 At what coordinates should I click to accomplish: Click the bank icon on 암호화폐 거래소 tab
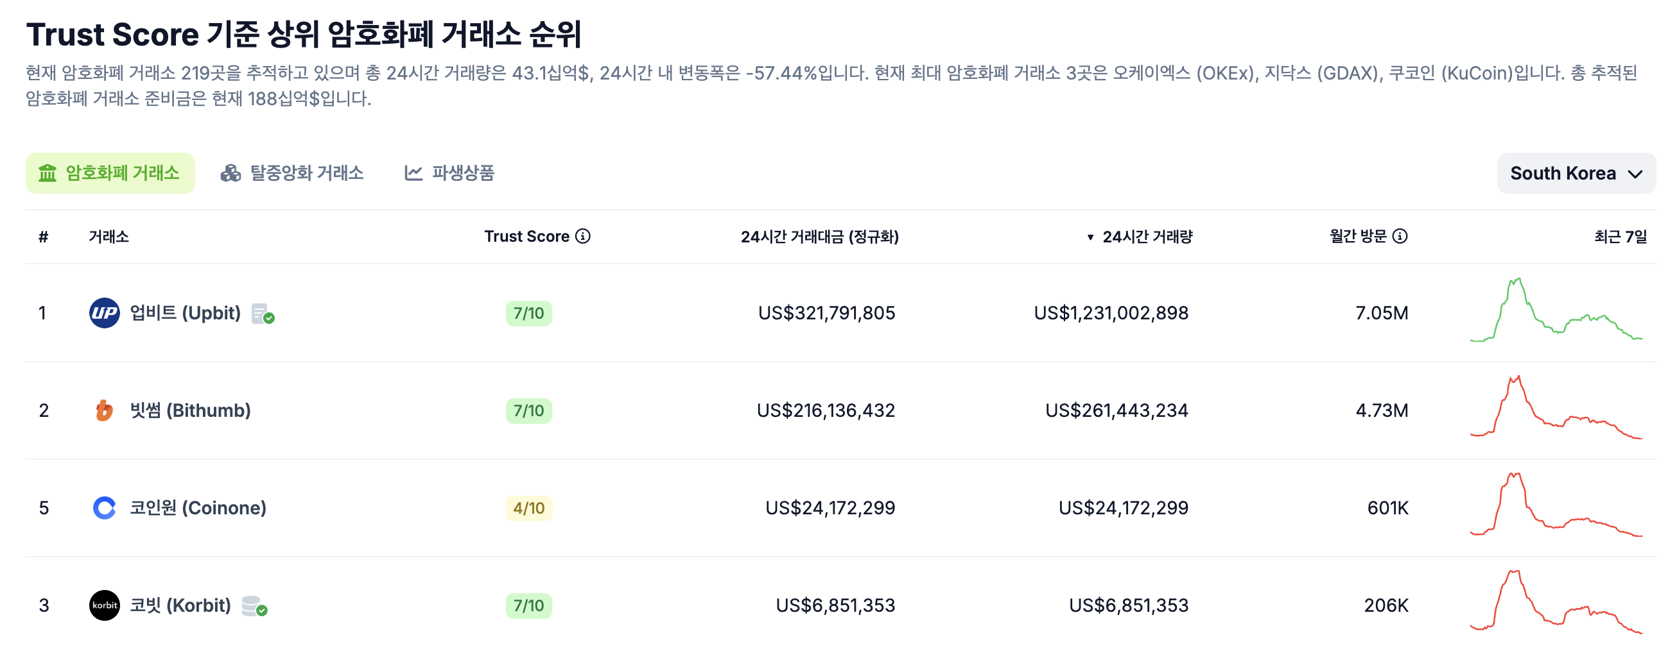47,173
